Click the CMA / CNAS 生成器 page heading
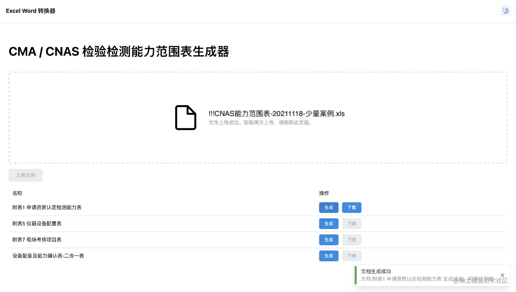The image size is (516, 292). pos(119,52)
